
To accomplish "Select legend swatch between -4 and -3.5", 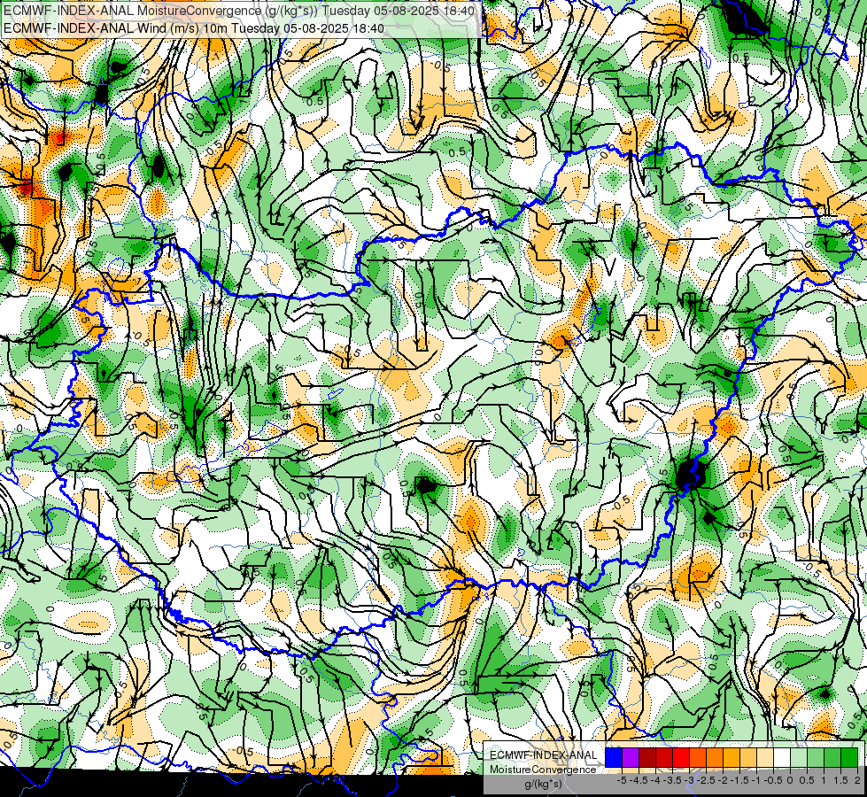I will pyautogui.click(x=664, y=758).
